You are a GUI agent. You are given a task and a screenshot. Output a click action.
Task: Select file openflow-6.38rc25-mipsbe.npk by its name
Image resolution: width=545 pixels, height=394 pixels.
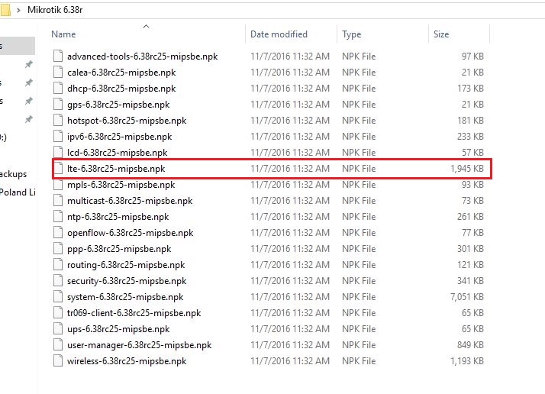pyautogui.click(x=131, y=233)
